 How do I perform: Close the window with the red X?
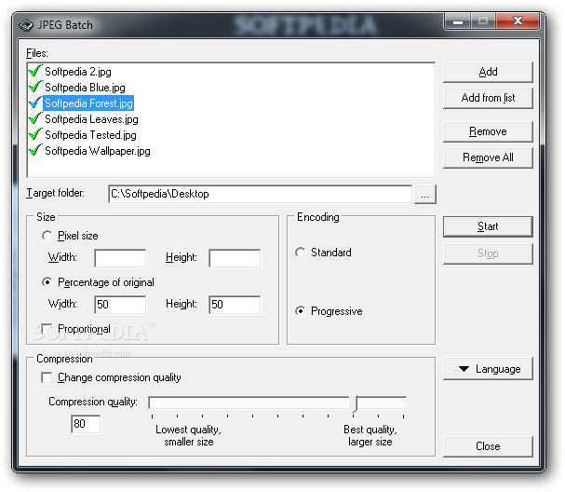(518, 20)
